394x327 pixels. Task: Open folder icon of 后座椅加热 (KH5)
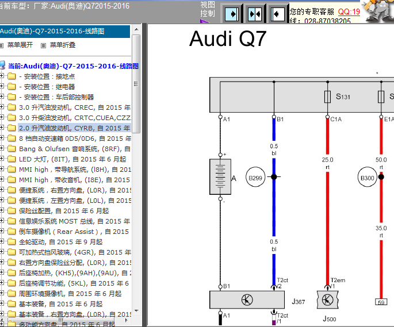[x=12, y=273]
